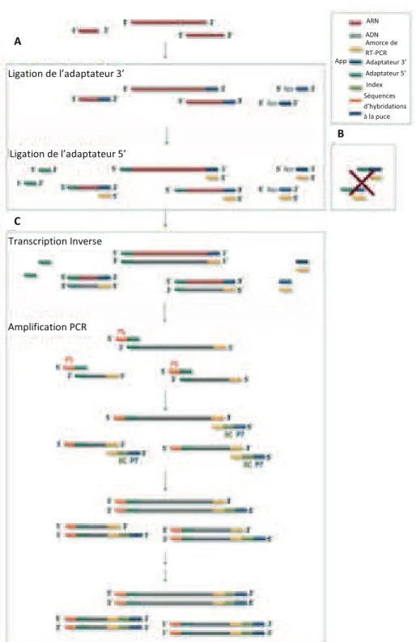The height and width of the screenshot is (642, 416).
Task: Click the Adaptateur 3' legend swatch
Action: pos(356,62)
